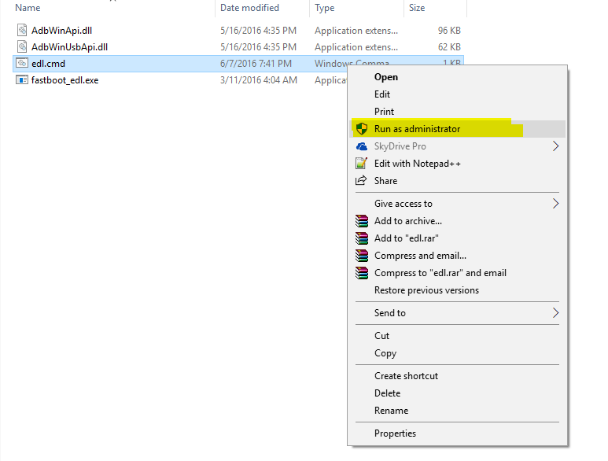Select Compress to "edl.rar" and email
608x461 pixels.
coord(440,273)
